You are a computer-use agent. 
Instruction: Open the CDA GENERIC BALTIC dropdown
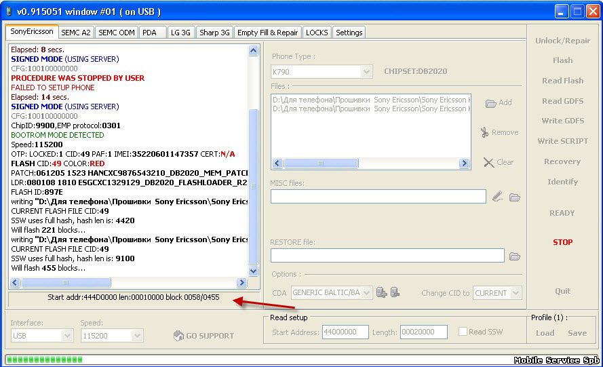point(366,293)
